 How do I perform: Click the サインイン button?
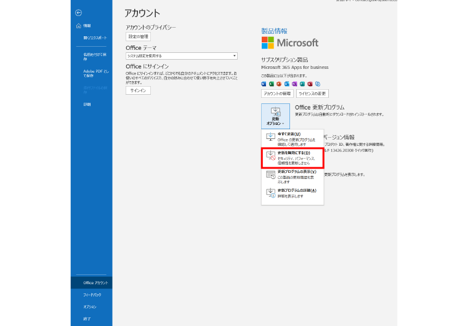coord(138,90)
